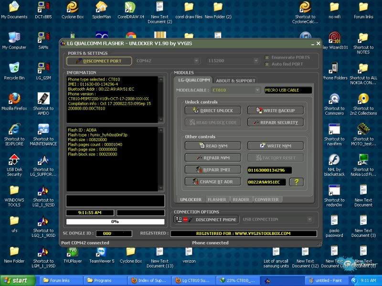
Task: Switch to the UNLOCKER bottom tab
Action: (x=191, y=200)
